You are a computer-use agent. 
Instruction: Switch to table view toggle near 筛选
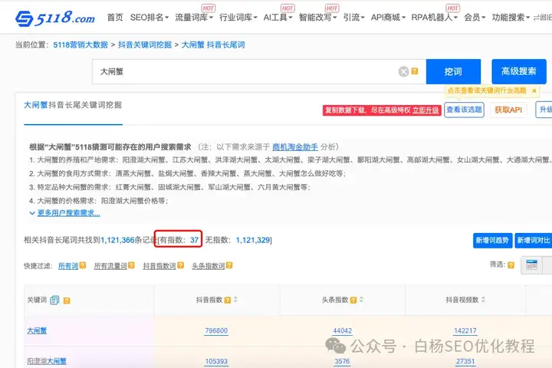point(531,265)
